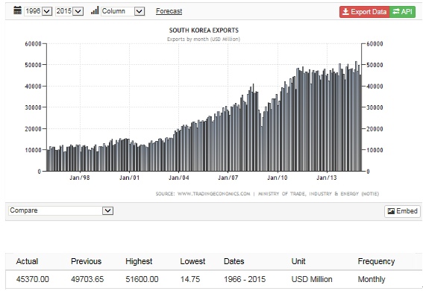Image resolution: width=423 pixels, height=291 pixels.
Task: Open the Column chart type dropdown
Action: coord(123,11)
